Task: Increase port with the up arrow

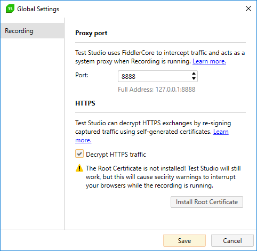Action: tap(194, 74)
